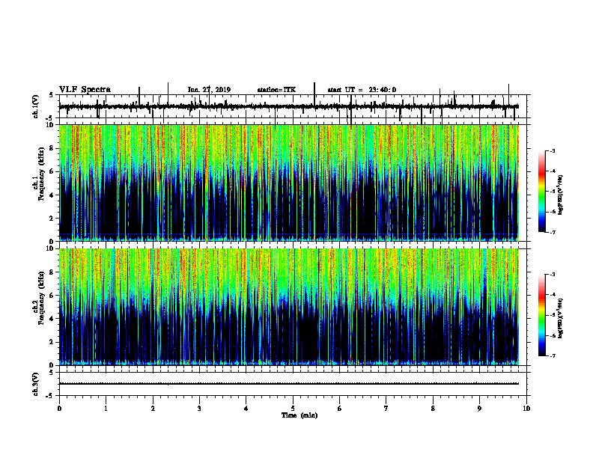Select the ch.1 "Frequency (kHz)" axis label
The width and height of the screenshot is (593, 458).
pyautogui.click(x=41, y=174)
